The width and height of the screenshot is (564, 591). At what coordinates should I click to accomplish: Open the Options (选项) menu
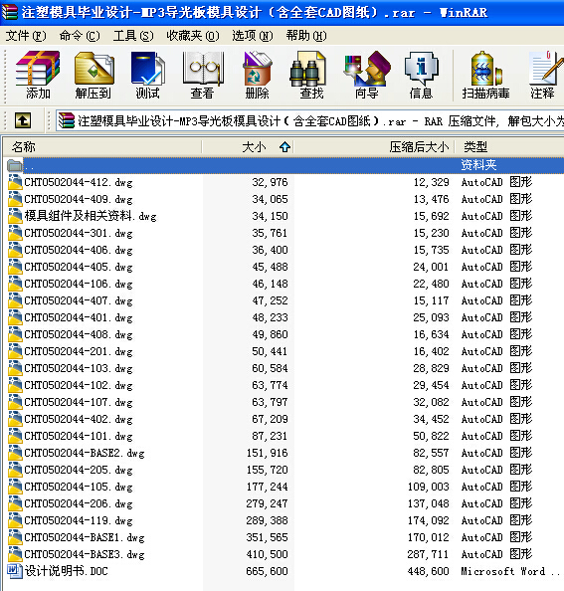[253, 36]
